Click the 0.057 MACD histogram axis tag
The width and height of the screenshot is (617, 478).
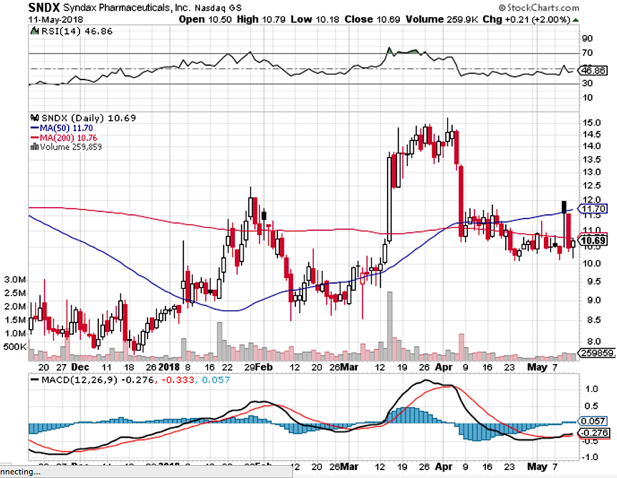[593, 421]
